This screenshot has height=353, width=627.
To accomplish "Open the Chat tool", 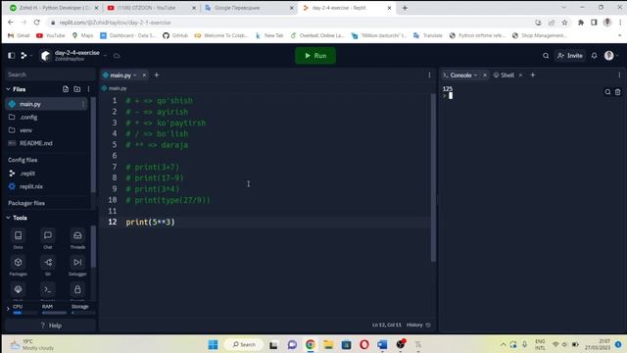I will coord(48,239).
